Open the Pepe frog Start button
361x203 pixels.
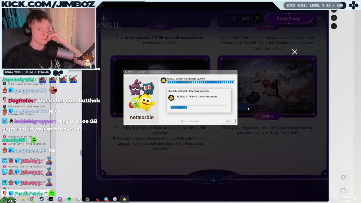[8, 199]
